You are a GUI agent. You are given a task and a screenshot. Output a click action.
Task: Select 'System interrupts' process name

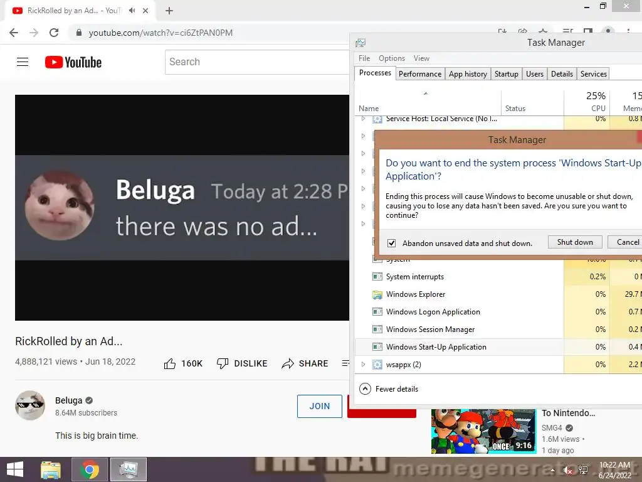tap(415, 277)
